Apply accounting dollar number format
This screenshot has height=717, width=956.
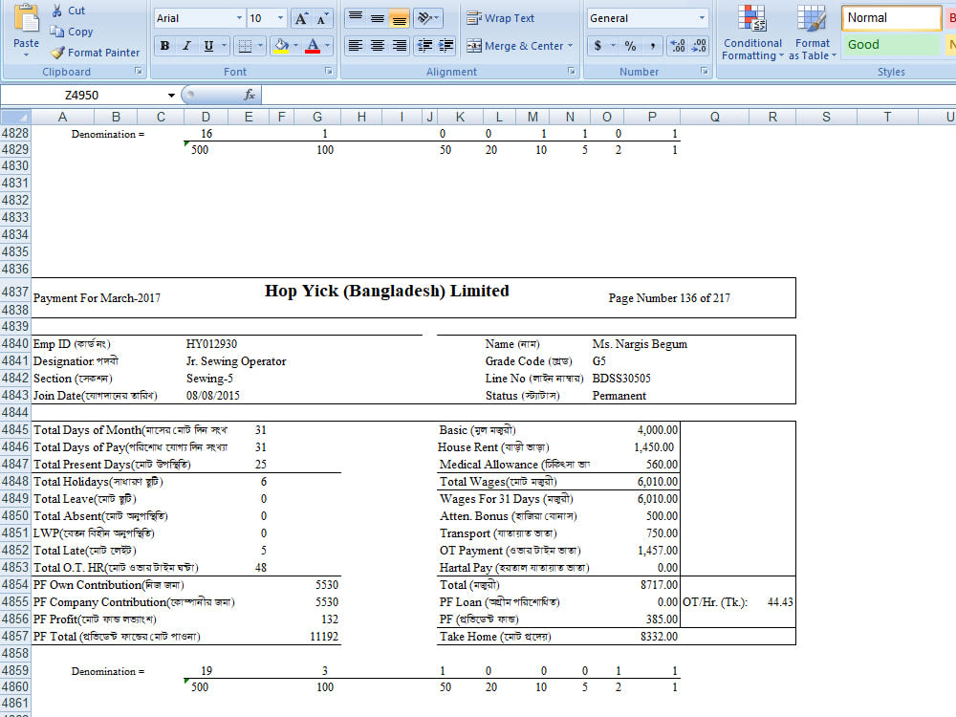pos(597,46)
